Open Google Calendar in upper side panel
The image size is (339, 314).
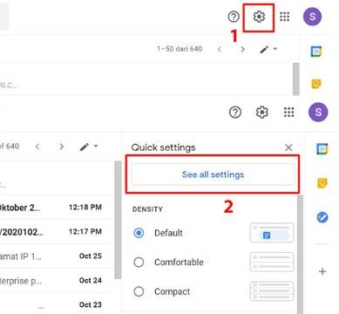tap(316, 51)
